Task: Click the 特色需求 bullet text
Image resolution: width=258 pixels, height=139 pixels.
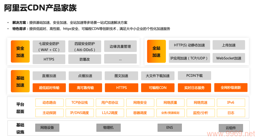Action: (x=91, y=29)
